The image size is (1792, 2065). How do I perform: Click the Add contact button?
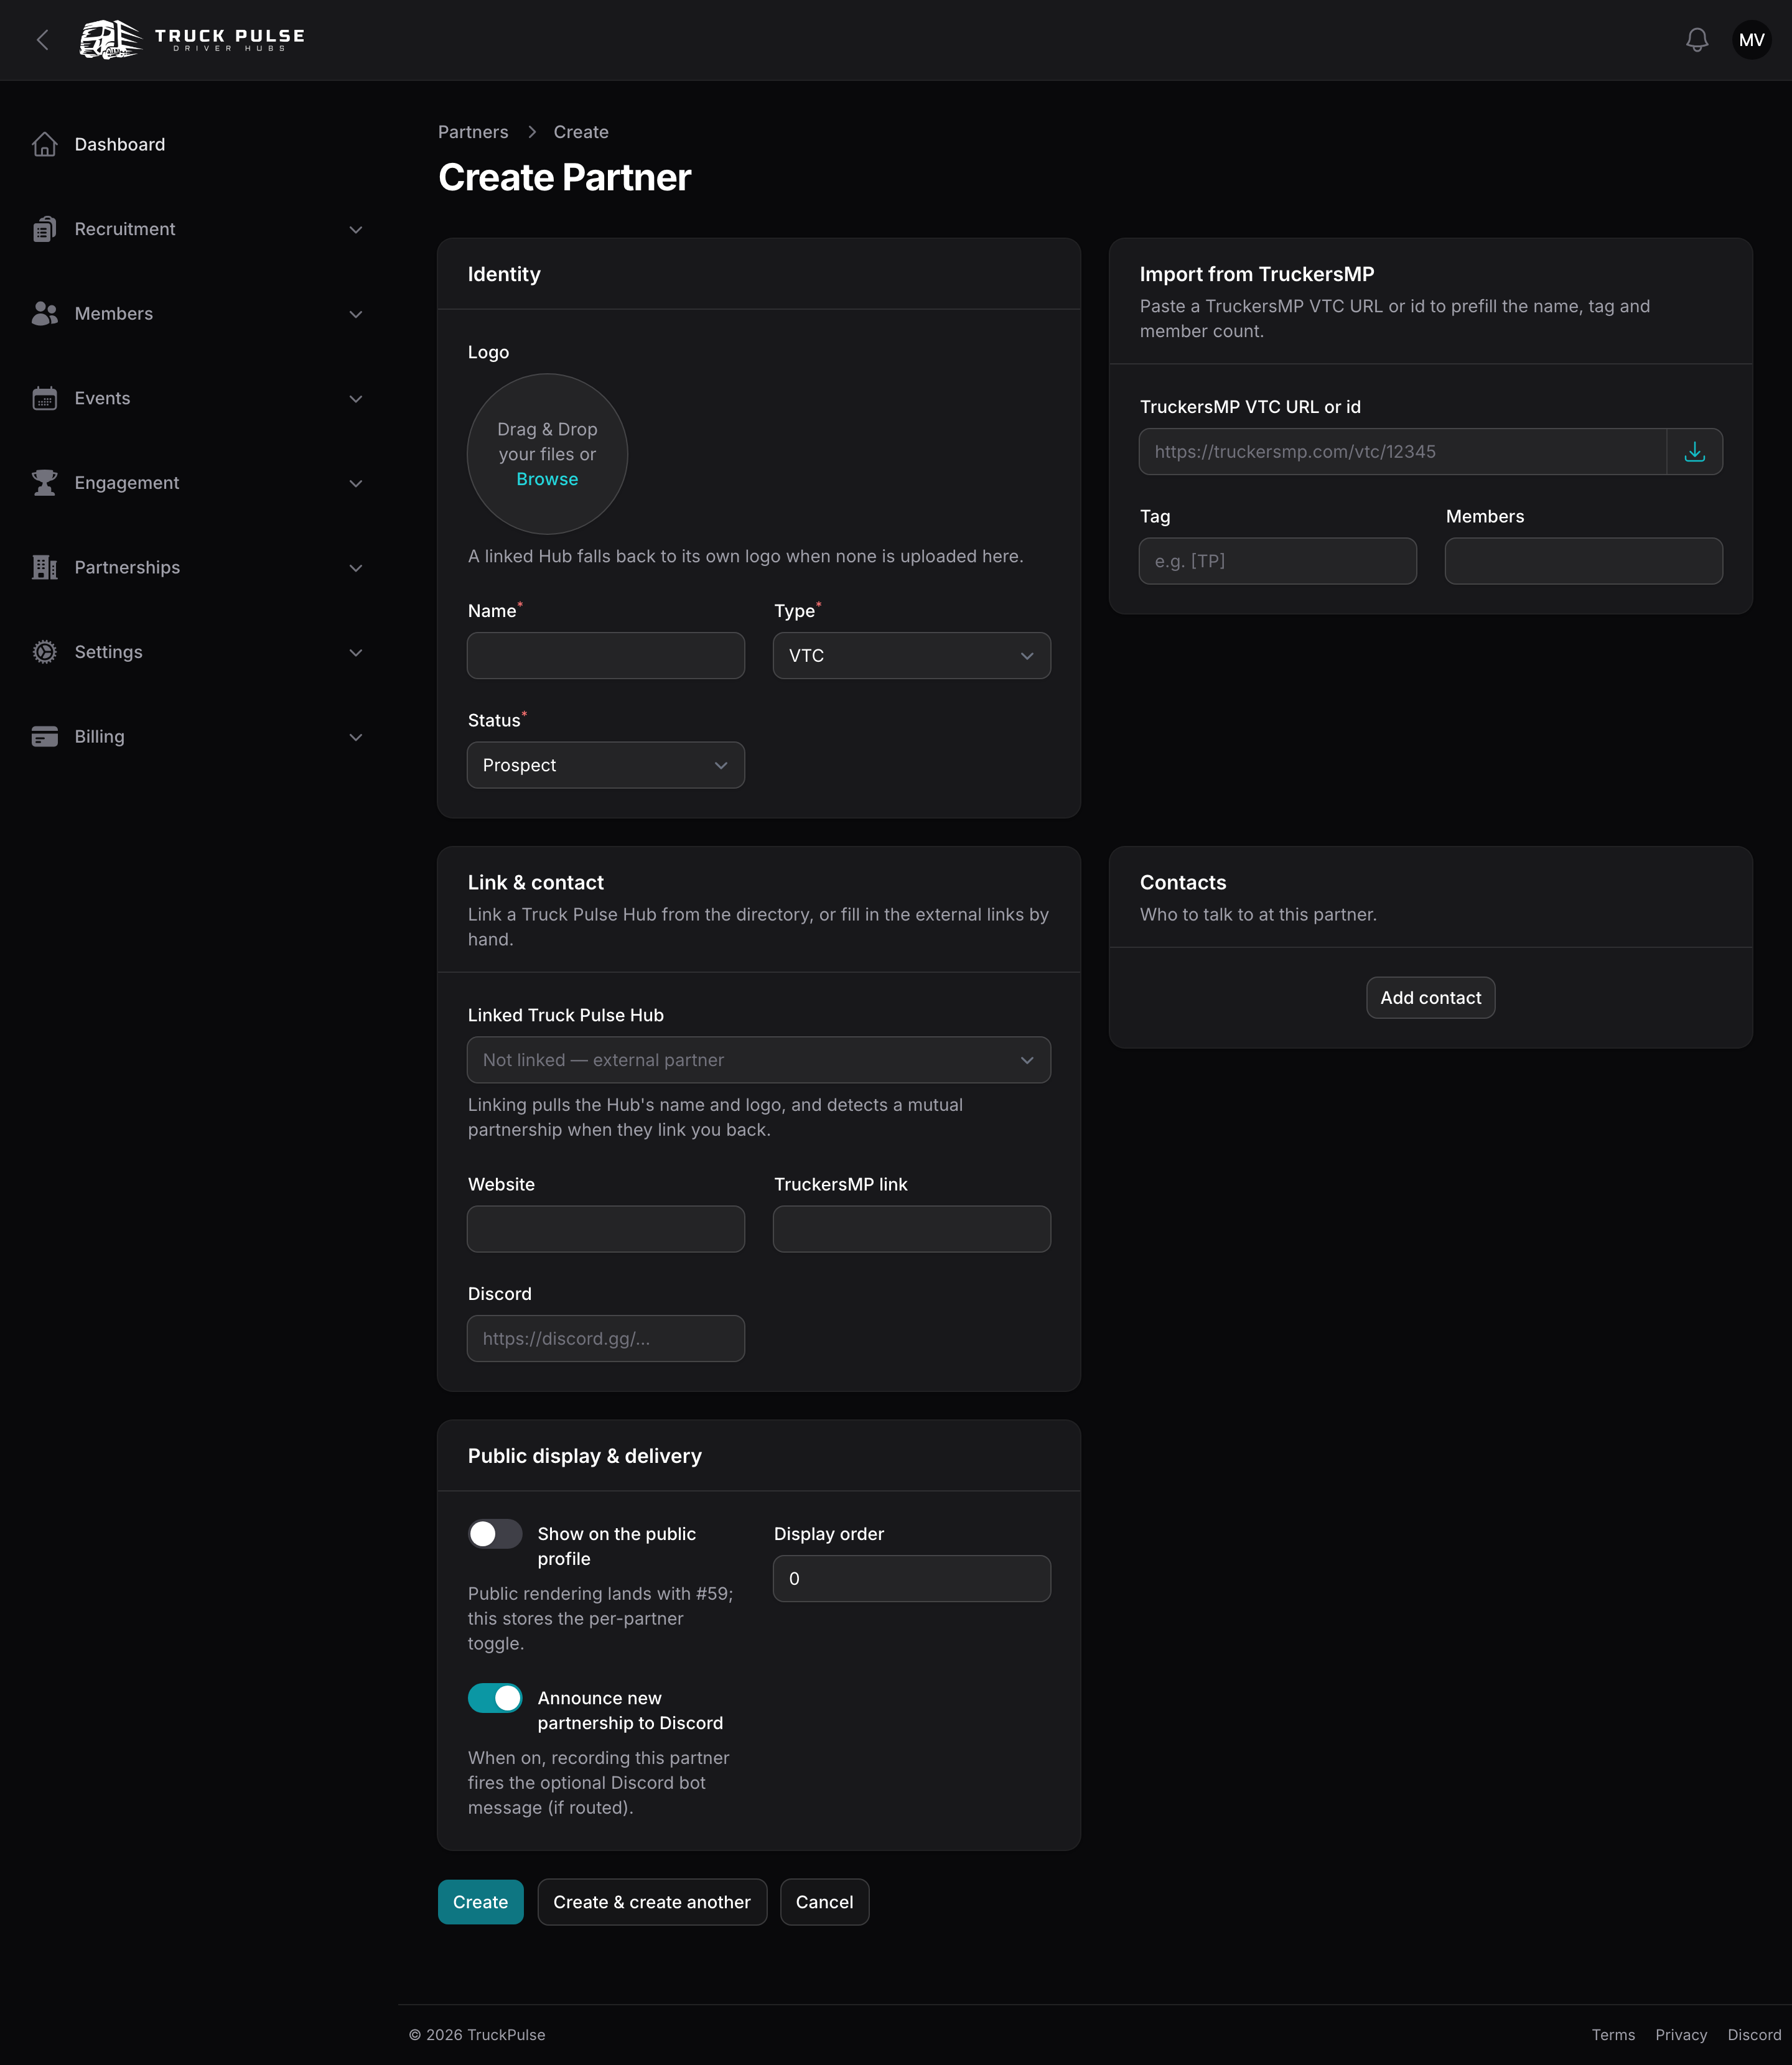(x=1430, y=998)
